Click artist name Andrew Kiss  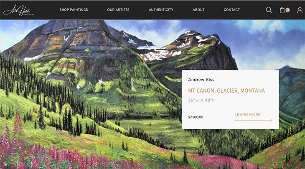[x=201, y=80]
